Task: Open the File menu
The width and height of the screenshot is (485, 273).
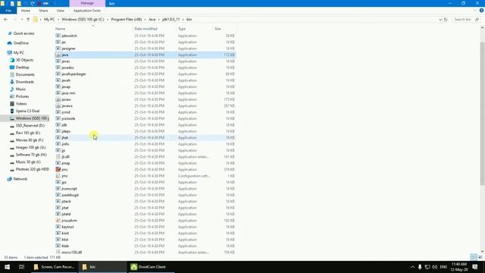Action: [x=8, y=11]
